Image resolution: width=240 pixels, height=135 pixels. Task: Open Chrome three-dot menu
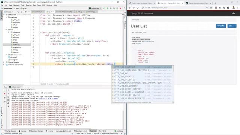pyautogui.click(x=238, y=7)
